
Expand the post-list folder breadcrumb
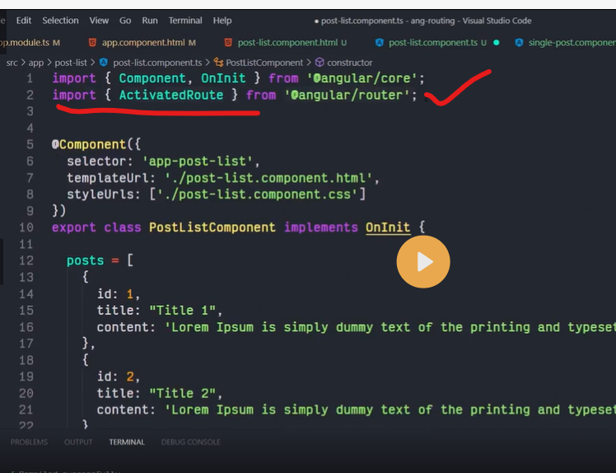pyautogui.click(x=71, y=62)
